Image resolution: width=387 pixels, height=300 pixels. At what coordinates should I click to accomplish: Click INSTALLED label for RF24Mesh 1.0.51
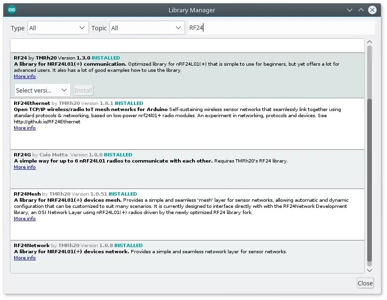123,194
